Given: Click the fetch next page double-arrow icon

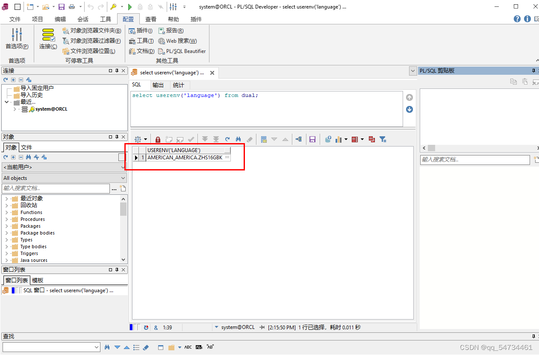Looking at the screenshot, I should pyautogui.click(x=205, y=139).
